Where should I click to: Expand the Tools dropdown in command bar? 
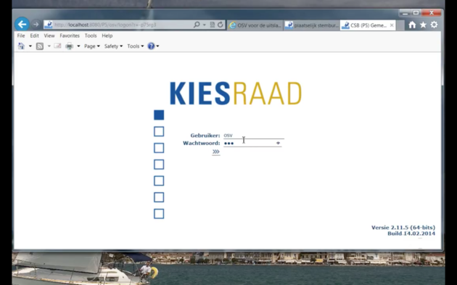click(135, 46)
